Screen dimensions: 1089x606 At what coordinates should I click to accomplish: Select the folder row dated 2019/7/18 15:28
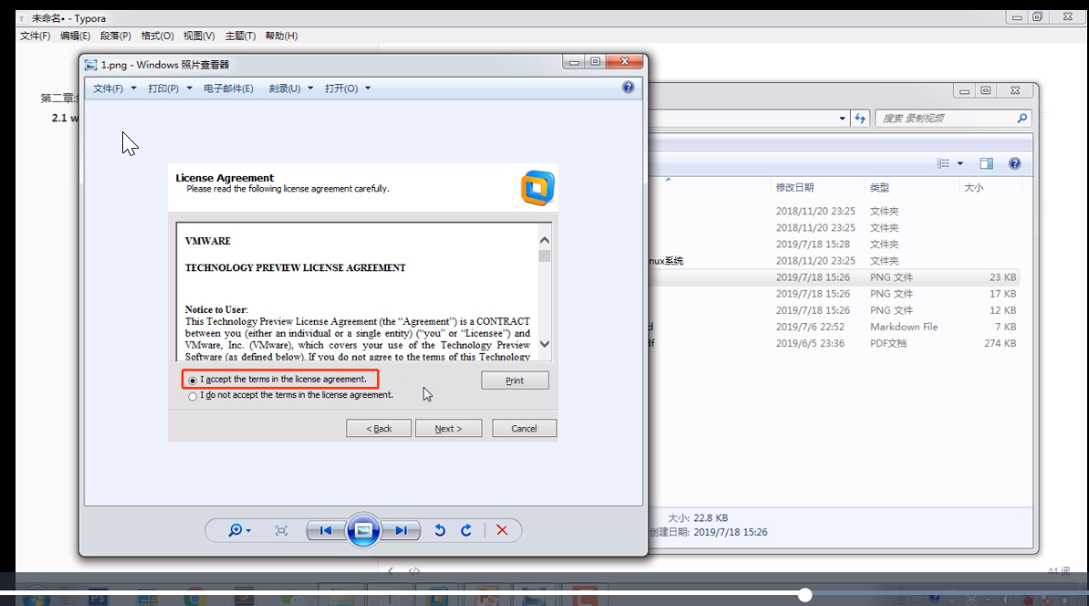pos(836,245)
